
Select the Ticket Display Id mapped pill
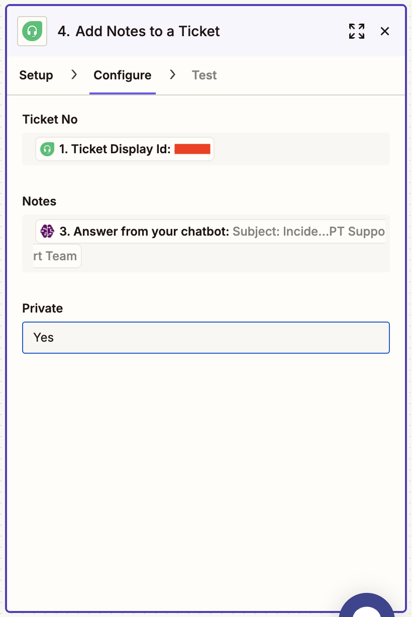pyautogui.click(x=125, y=149)
